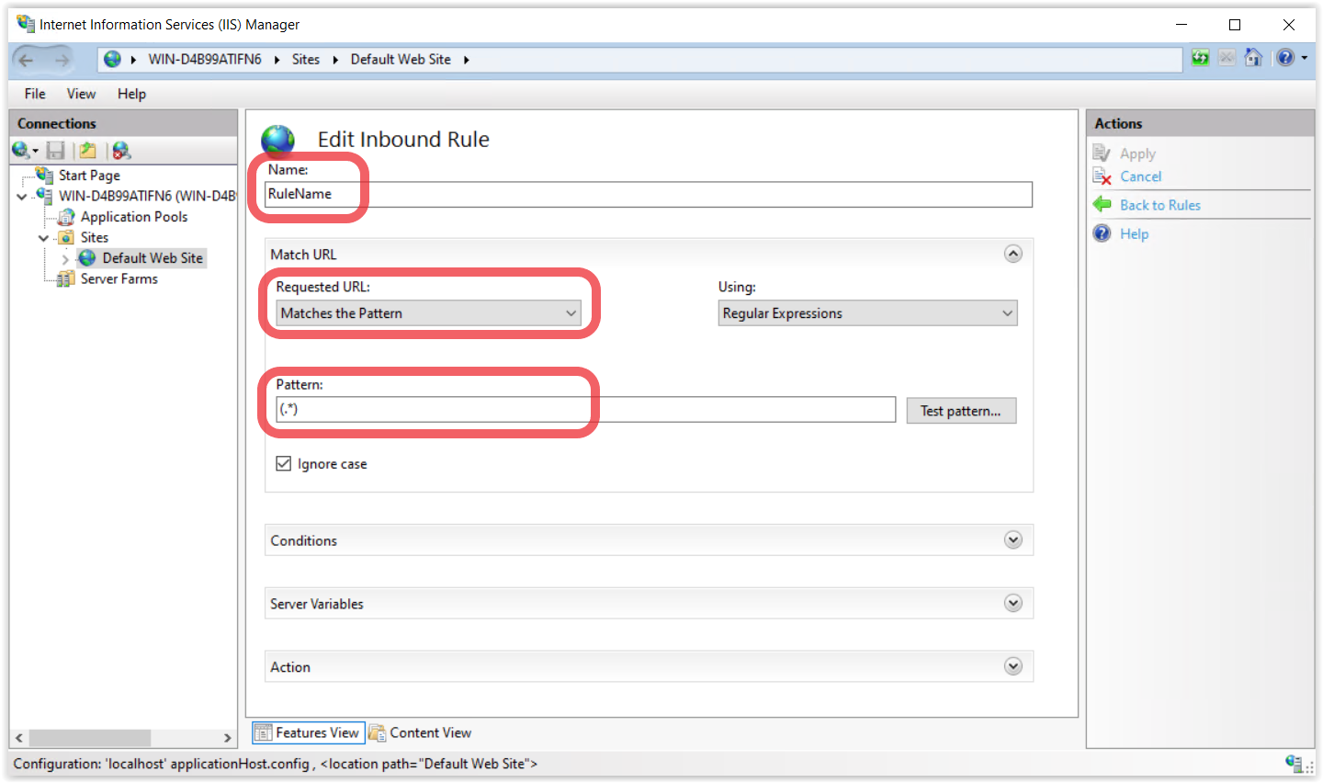Select Application Pools in the tree
The height and width of the screenshot is (783, 1323).
[x=134, y=217]
